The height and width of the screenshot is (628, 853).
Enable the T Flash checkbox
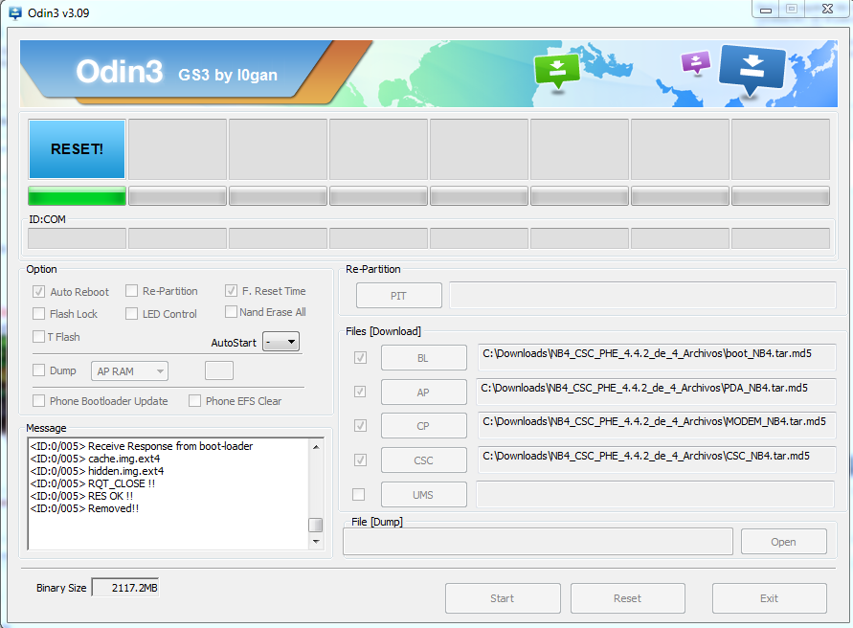point(38,336)
